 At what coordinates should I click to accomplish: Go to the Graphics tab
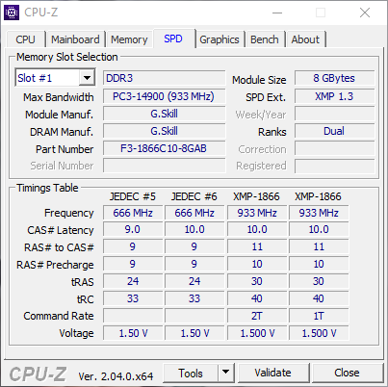pyautogui.click(x=220, y=39)
